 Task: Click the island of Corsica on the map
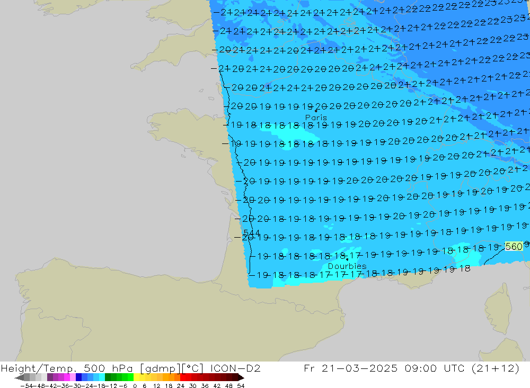(498, 309)
